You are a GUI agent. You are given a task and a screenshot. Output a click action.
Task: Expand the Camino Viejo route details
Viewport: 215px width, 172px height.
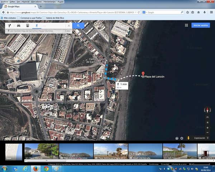point(36,31)
